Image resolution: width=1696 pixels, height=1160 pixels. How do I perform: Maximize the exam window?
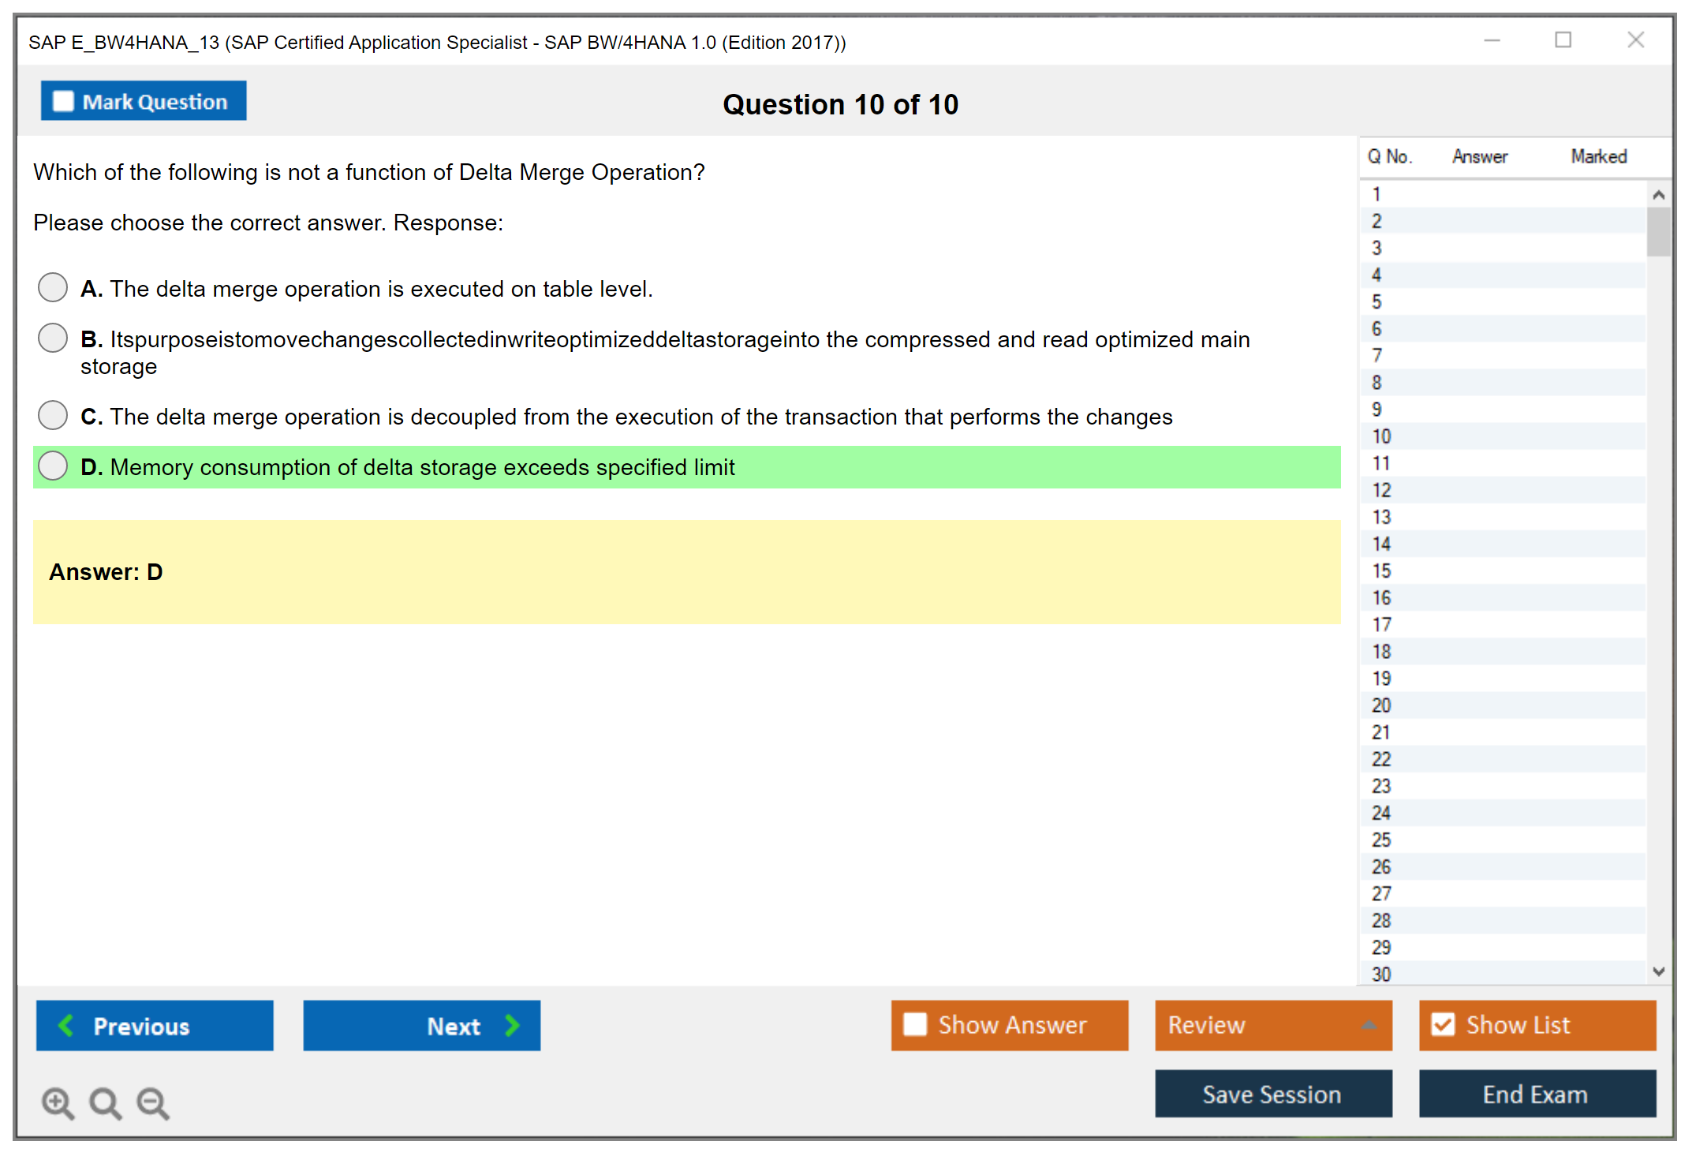(x=1563, y=40)
